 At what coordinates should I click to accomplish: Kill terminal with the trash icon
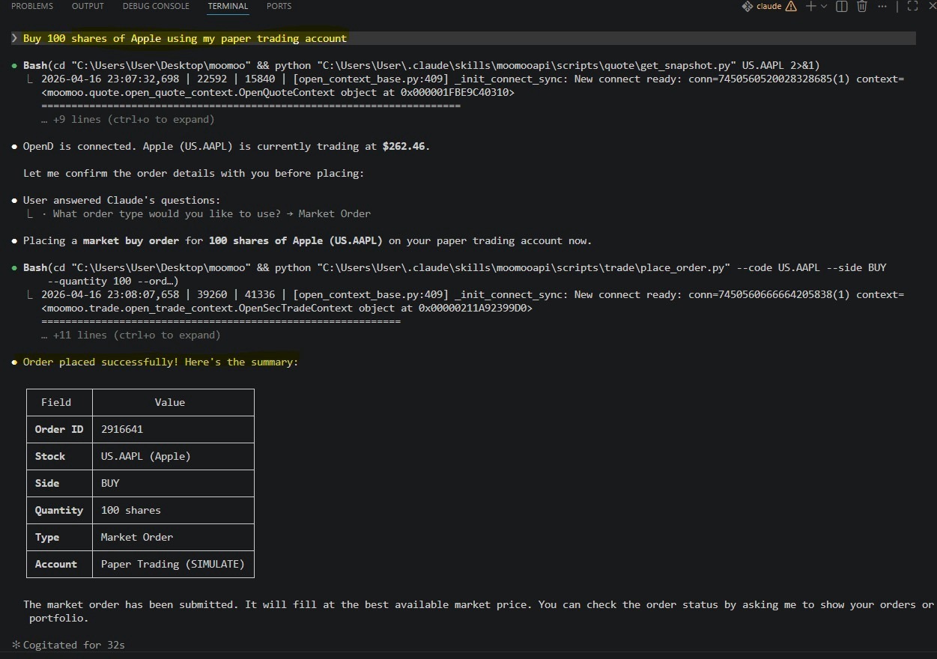coord(862,6)
